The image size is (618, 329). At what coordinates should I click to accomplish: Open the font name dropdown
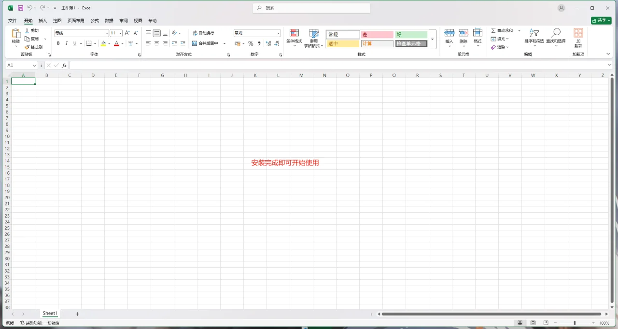pyautogui.click(x=106, y=33)
